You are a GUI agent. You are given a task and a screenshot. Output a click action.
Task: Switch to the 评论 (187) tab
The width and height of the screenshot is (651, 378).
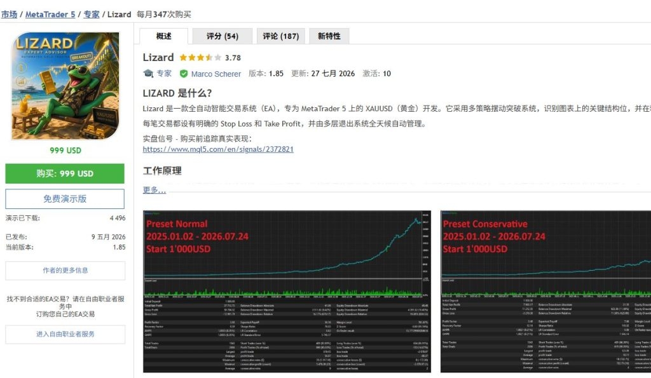tap(281, 36)
